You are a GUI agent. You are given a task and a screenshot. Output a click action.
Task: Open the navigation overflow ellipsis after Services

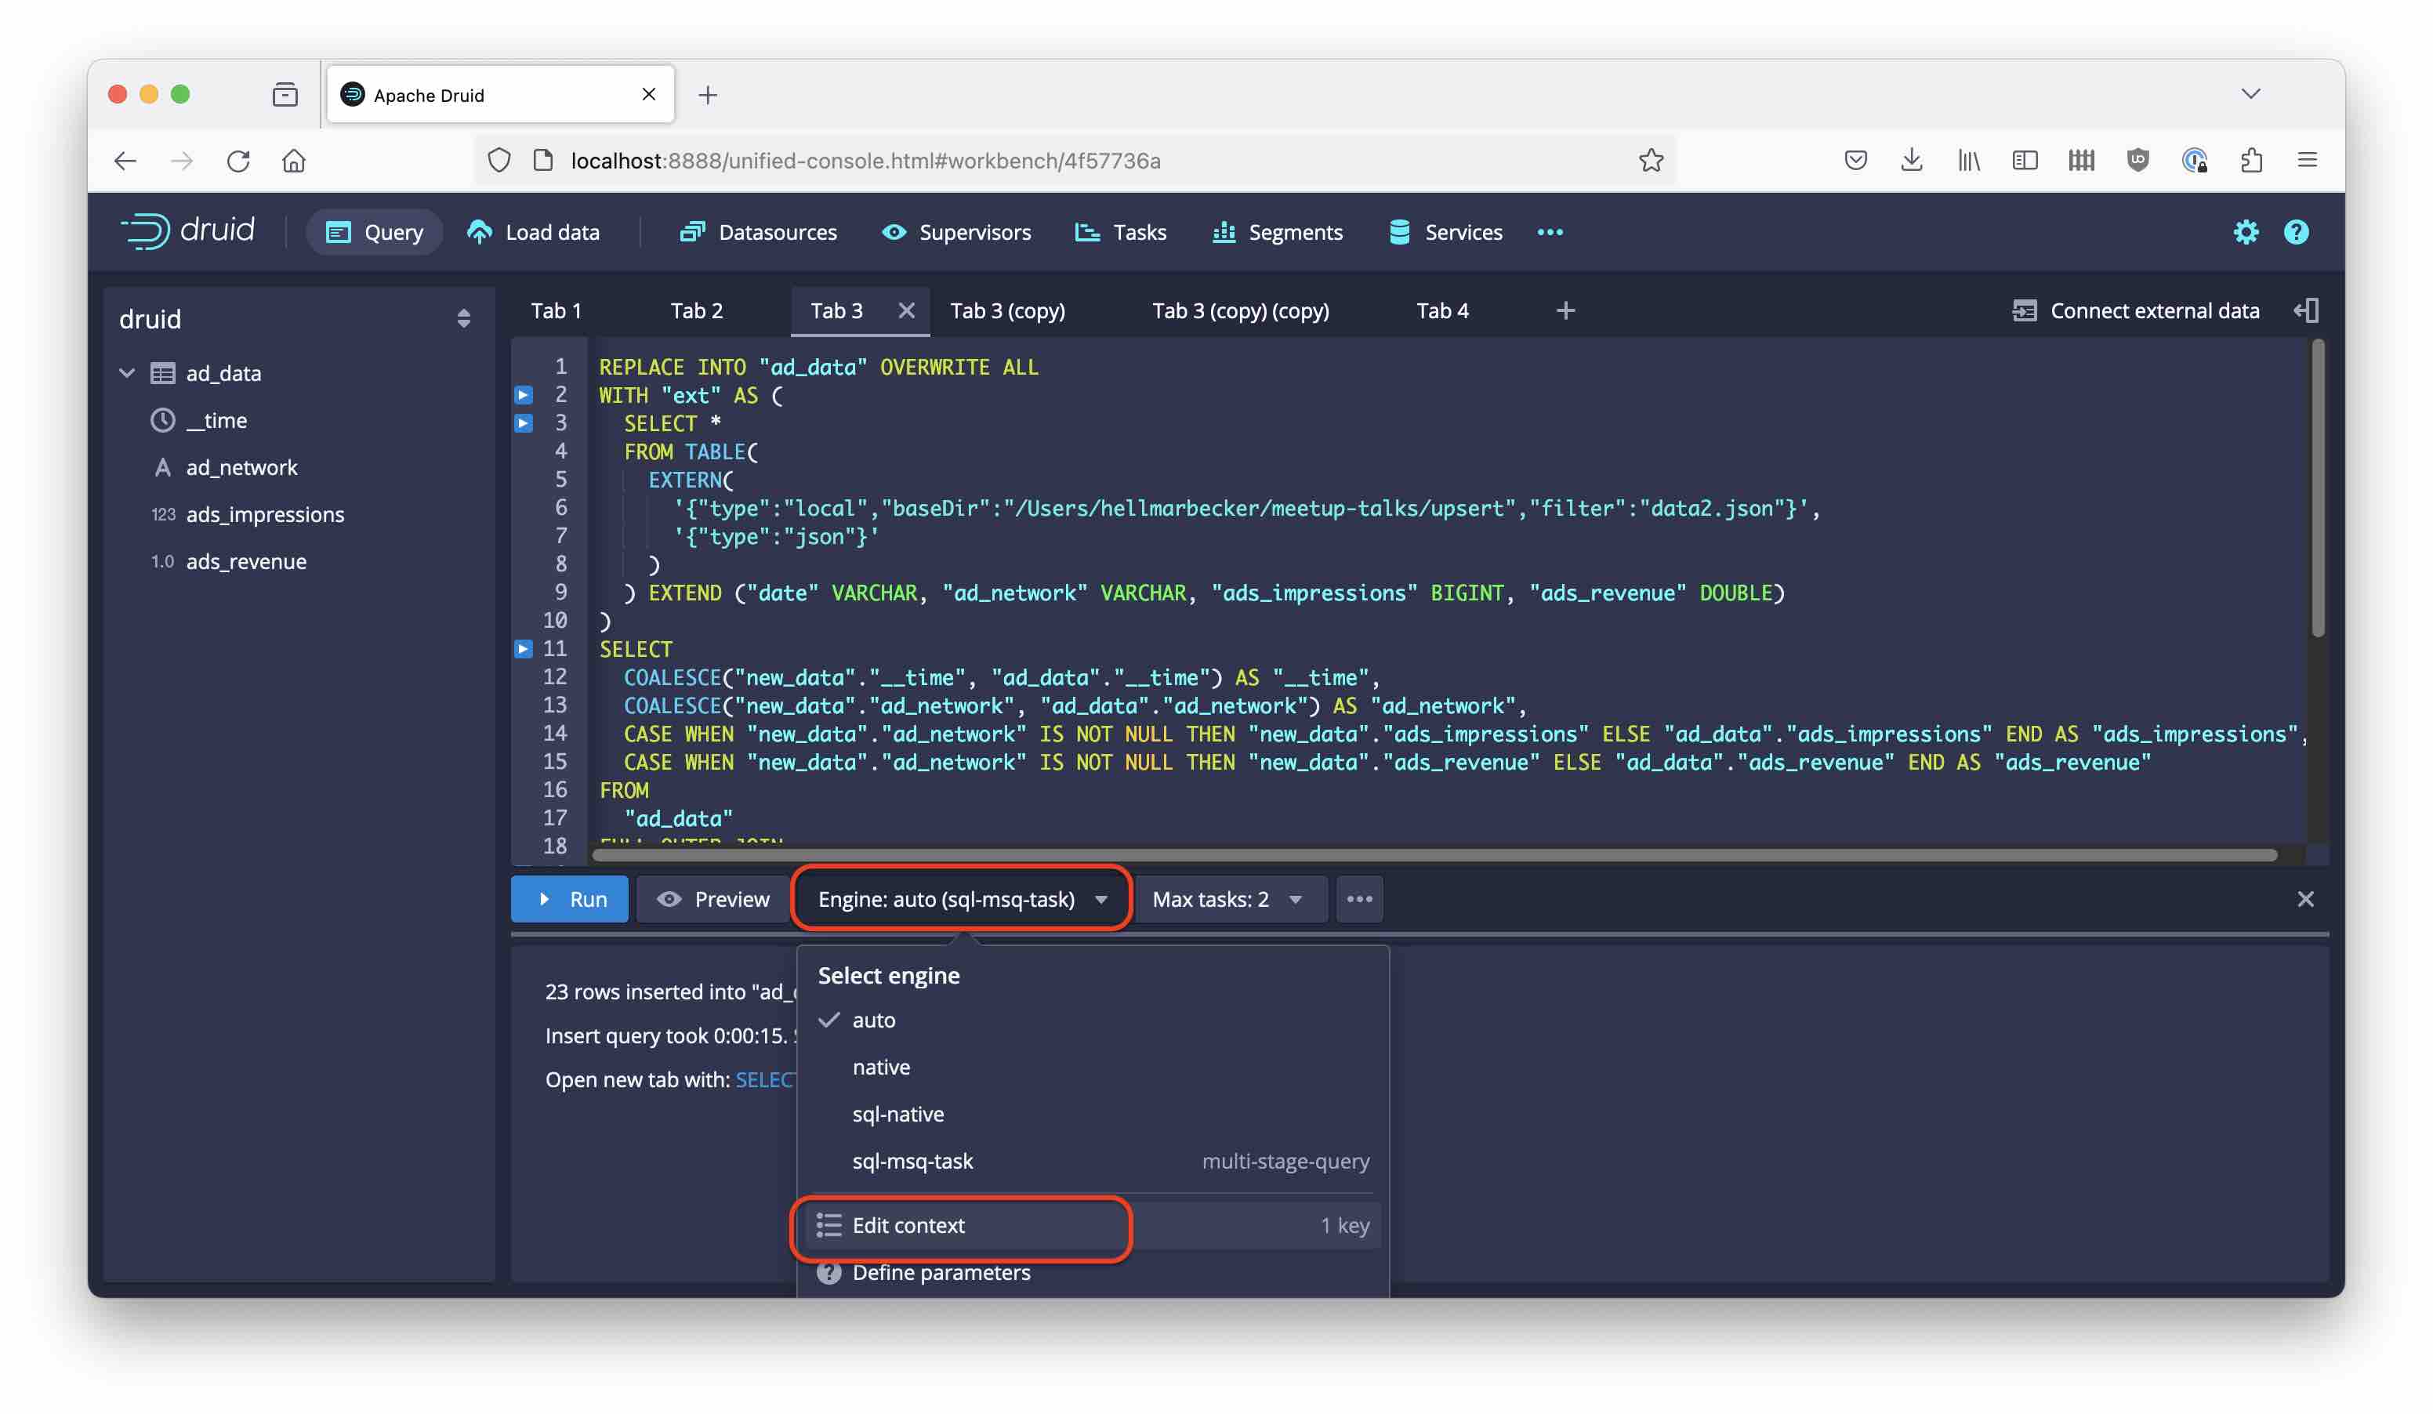(x=1550, y=232)
